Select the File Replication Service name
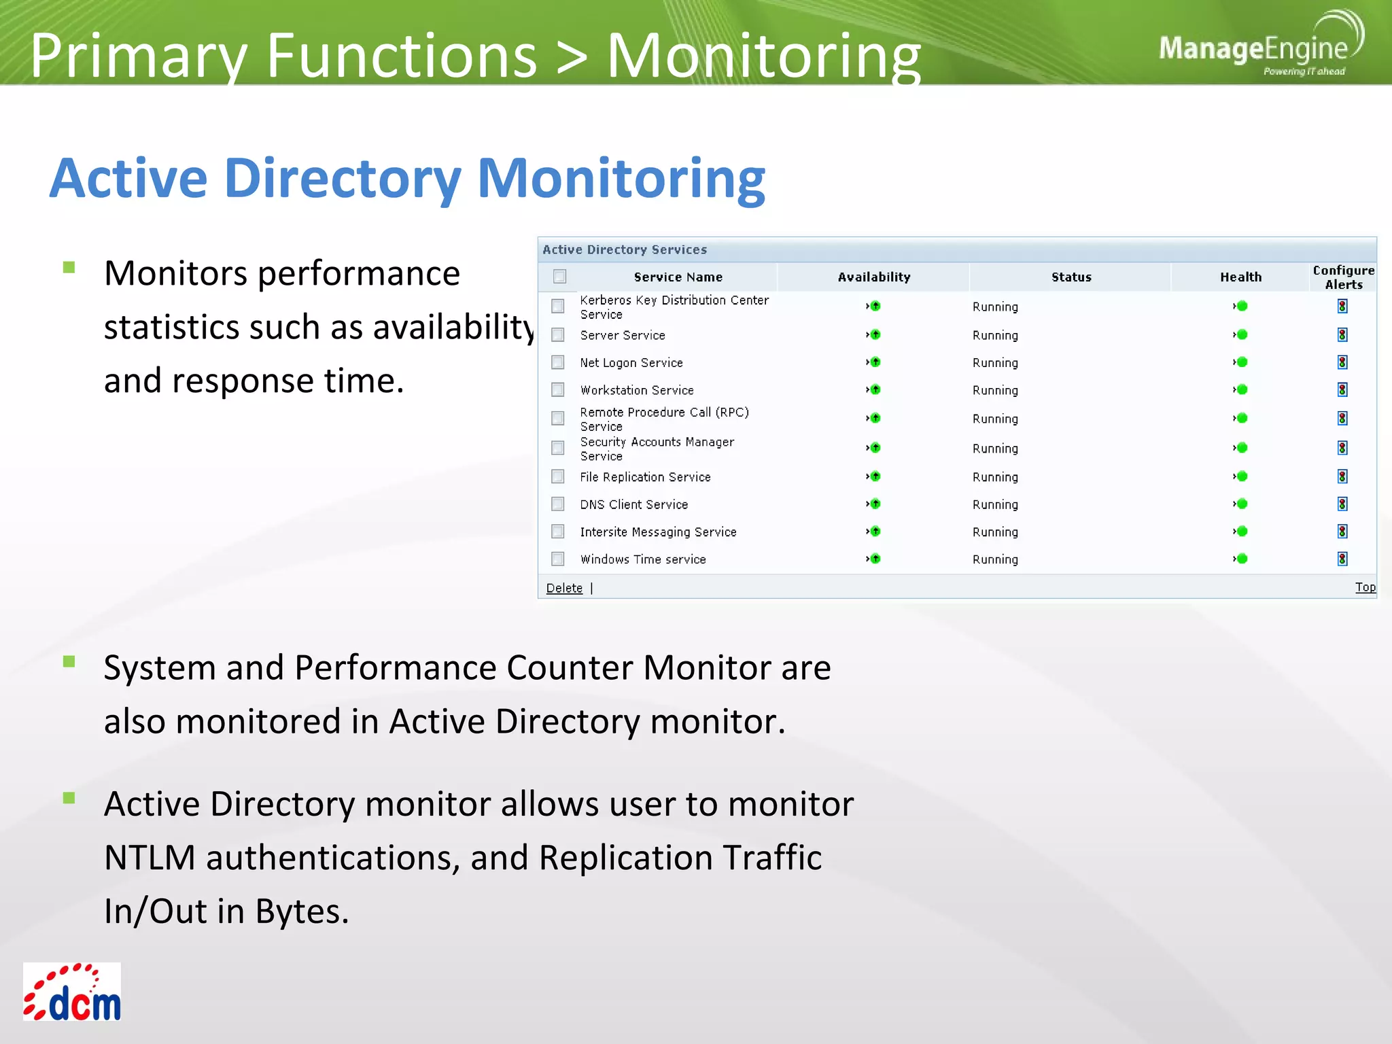 tap(645, 477)
